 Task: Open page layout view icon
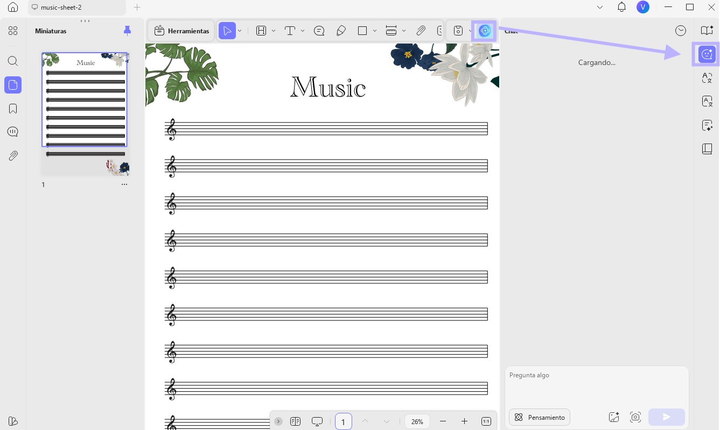[x=295, y=421]
